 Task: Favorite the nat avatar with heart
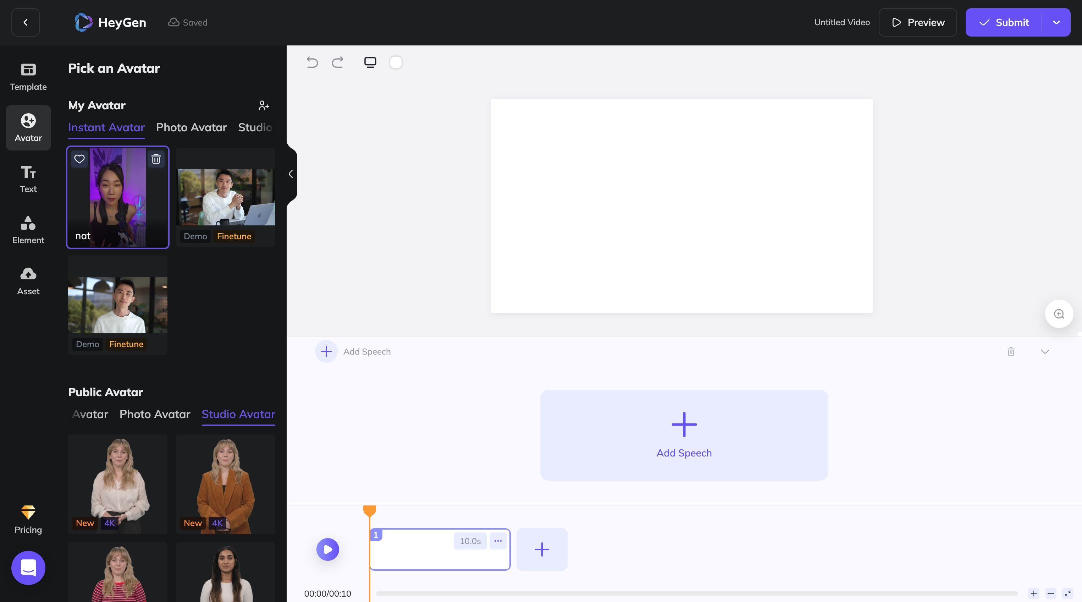79,159
